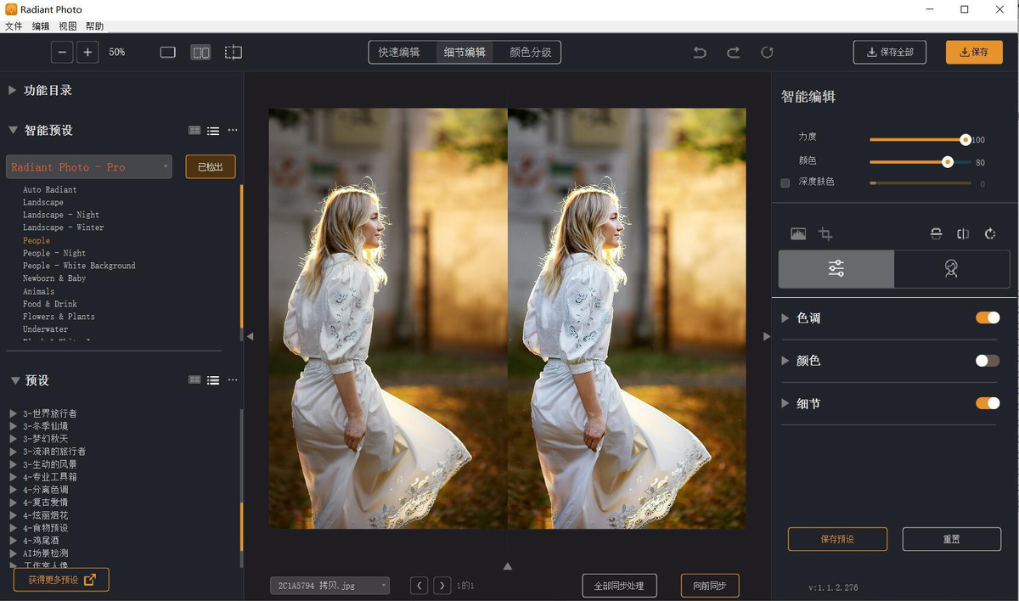Switch to single image view

point(167,53)
